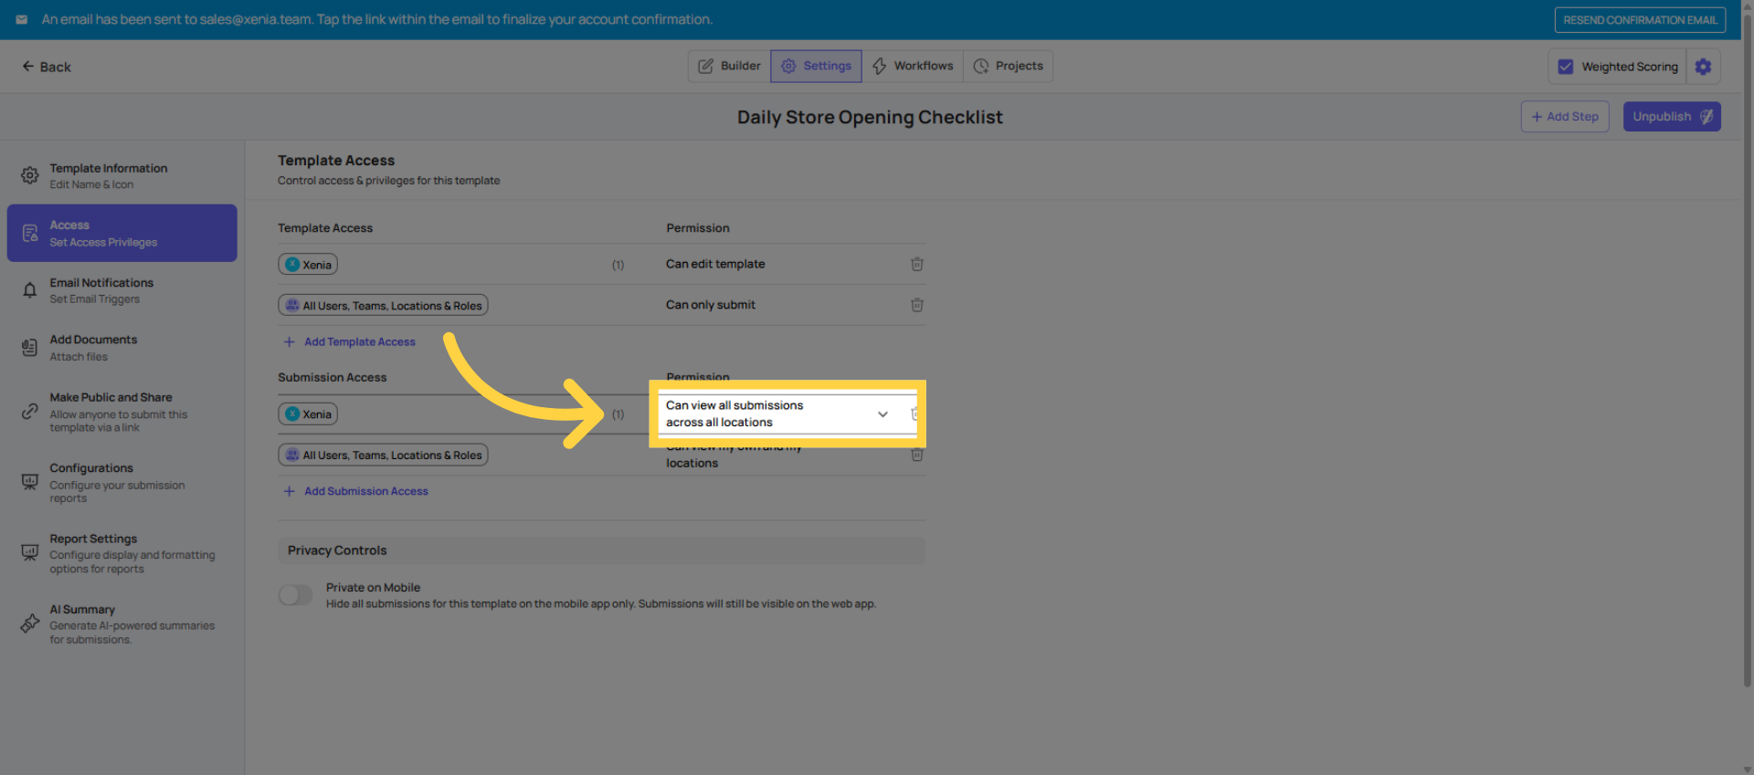Click the clock icon on the Projects tab
The width and height of the screenshot is (1754, 775).
981,66
